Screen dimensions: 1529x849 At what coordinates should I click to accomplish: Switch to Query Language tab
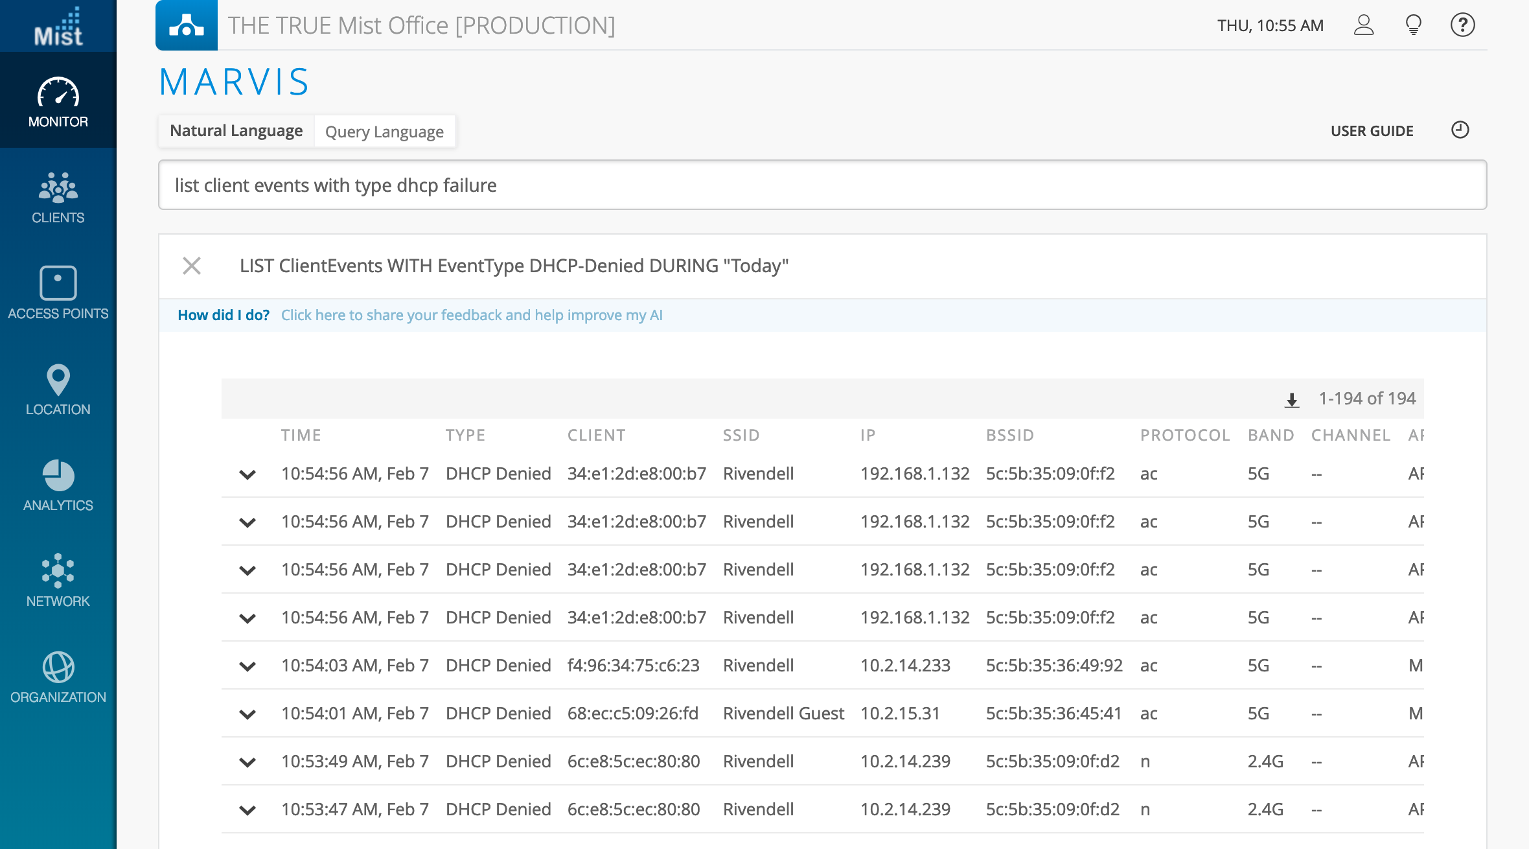(384, 132)
